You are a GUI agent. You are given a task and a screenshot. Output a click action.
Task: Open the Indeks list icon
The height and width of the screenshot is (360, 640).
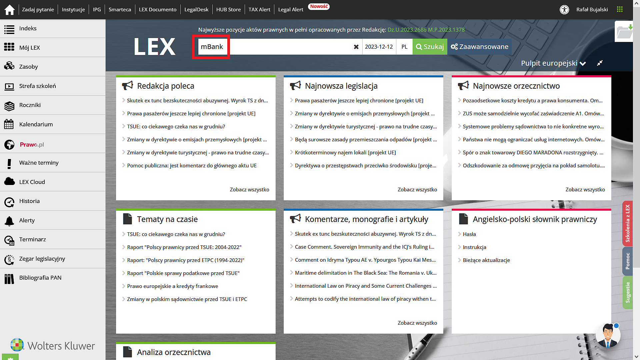coord(9,29)
